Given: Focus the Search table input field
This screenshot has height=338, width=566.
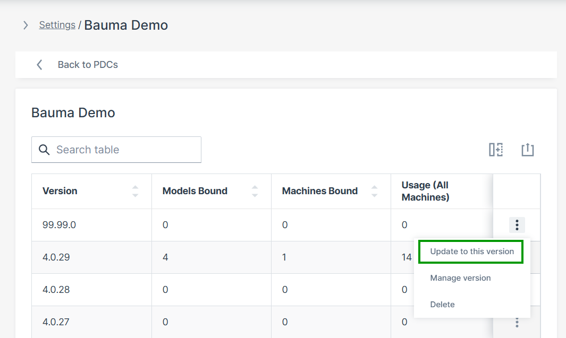Looking at the screenshot, I should click(125, 150).
